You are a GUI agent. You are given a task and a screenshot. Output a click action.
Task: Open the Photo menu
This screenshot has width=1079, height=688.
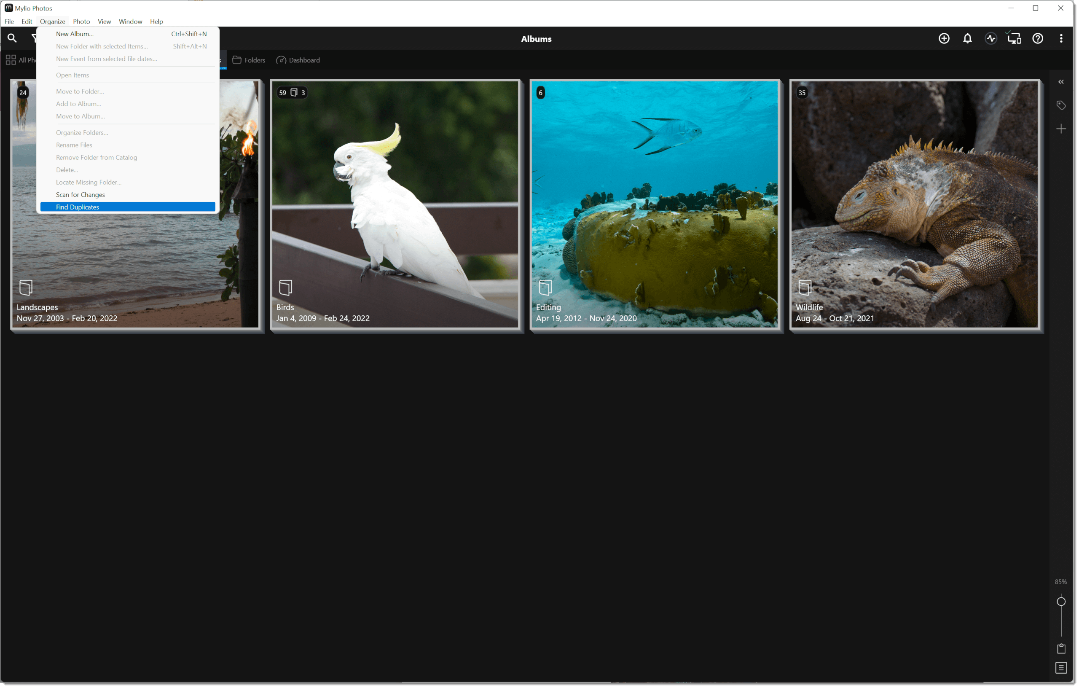pos(81,21)
